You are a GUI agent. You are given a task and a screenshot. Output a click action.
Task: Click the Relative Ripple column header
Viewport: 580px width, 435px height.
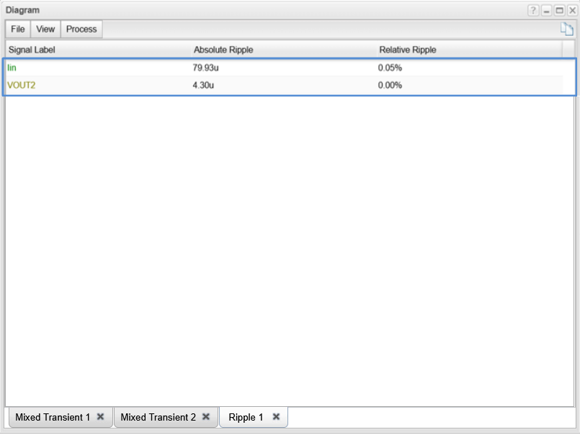(408, 50)
